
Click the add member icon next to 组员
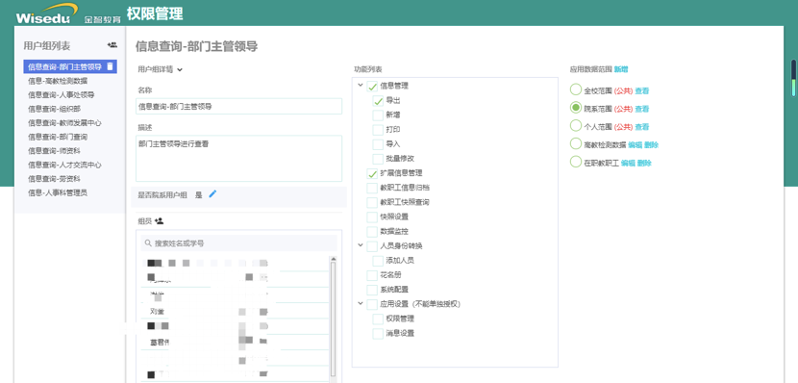[159, 221]
